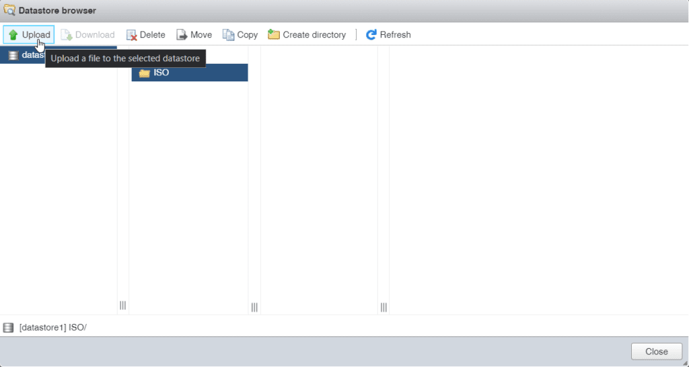Click the Move file icon
Screen dimensions: 689x367
(x=182, y=35)
